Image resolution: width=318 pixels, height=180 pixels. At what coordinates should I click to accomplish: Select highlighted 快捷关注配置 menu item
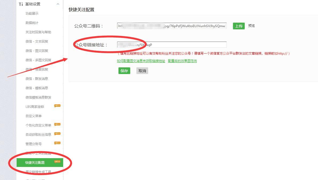(x=40, y=163)
